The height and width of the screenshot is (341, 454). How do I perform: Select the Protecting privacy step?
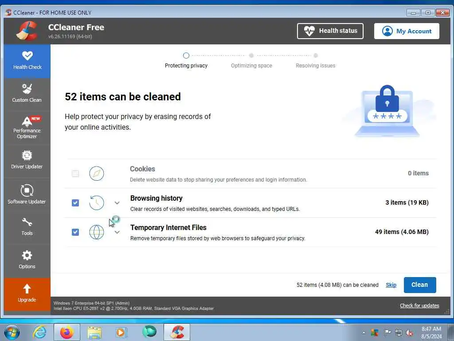(186, 60)
